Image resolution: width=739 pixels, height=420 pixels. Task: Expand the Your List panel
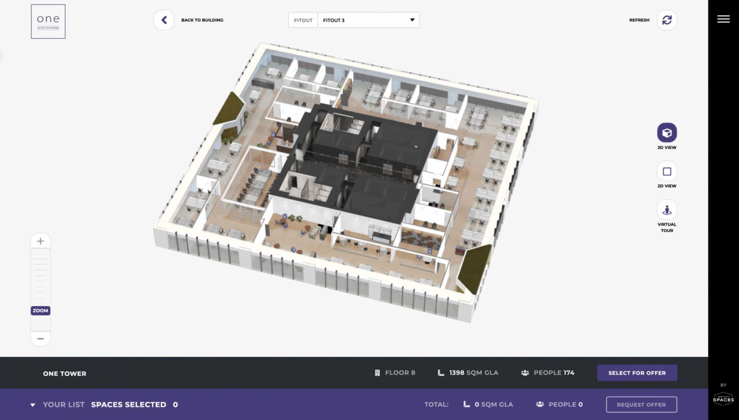click(33, 405)
